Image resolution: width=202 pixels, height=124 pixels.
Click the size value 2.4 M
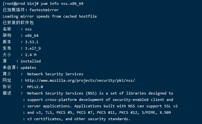tap(31, 55)
